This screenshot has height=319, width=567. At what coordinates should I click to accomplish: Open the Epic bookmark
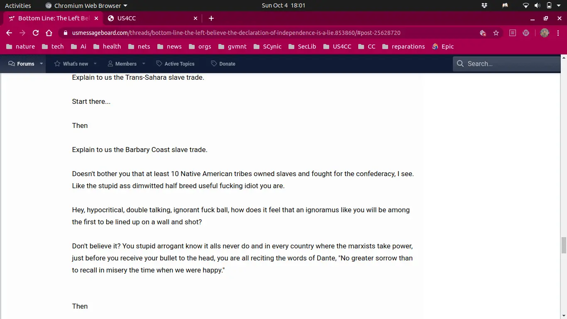[x=443, y=47]
